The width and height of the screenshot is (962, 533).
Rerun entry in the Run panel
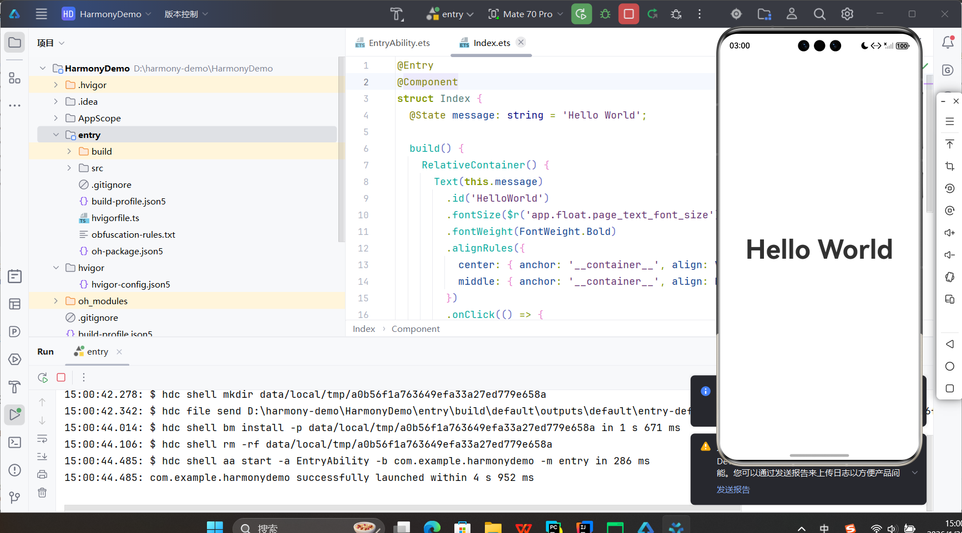coord(43,377)
